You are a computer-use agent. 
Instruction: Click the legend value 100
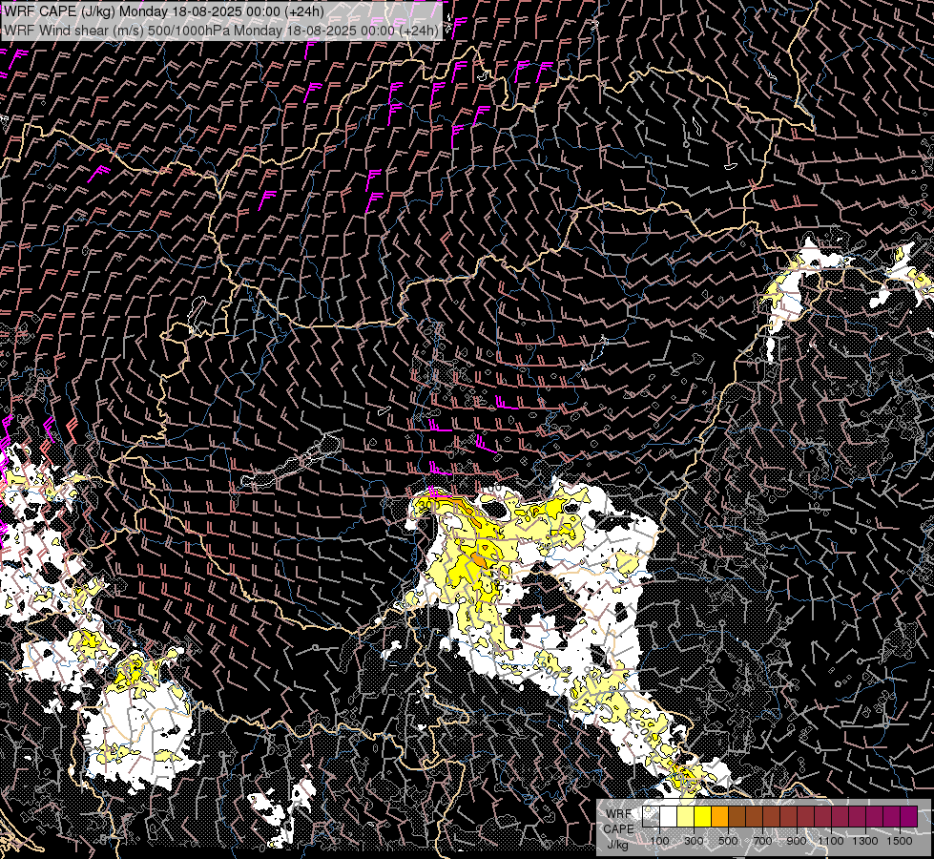coord(659,841)
